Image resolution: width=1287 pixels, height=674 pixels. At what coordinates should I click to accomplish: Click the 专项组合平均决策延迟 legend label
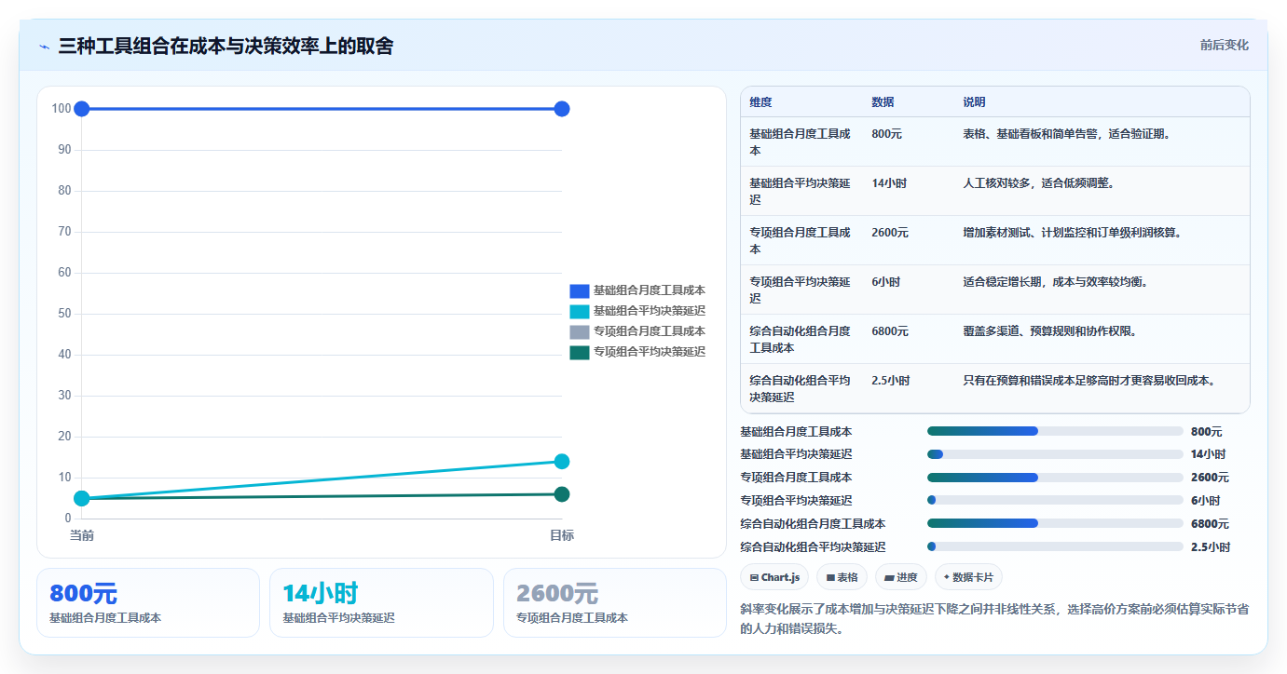coord(650,352)
